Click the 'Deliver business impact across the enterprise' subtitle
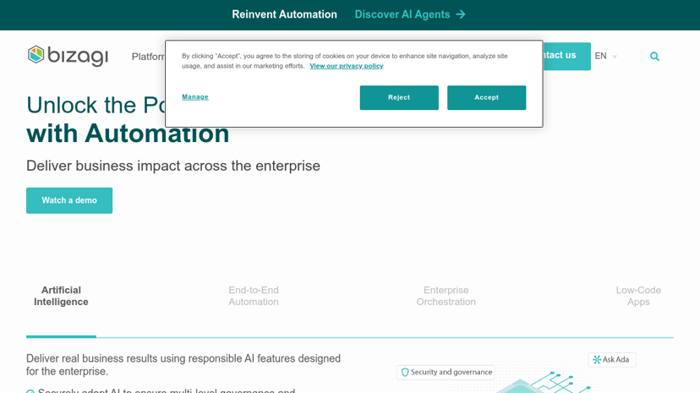Screen dimensions: 700x393 click(173, 166)
